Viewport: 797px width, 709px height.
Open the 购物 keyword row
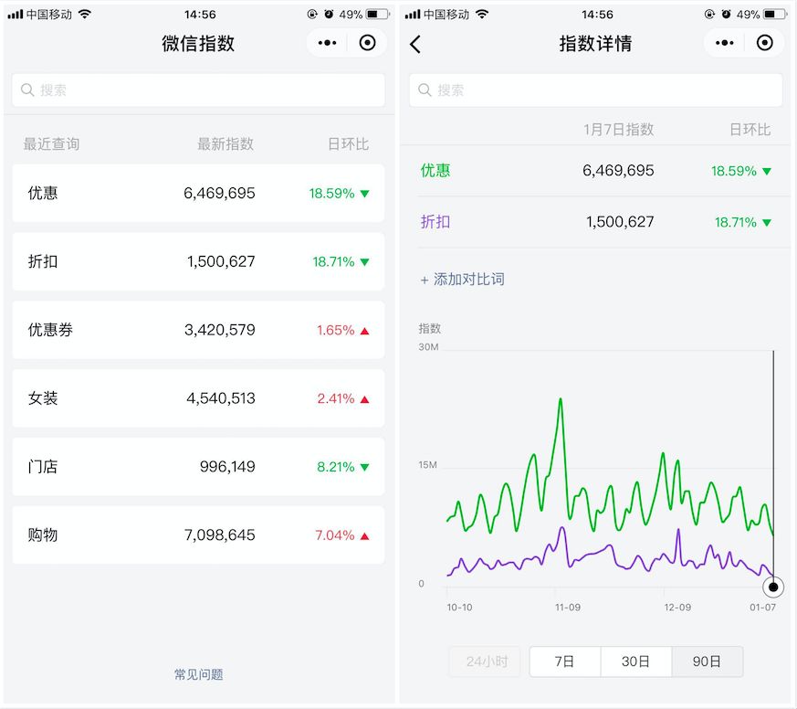pyautogui.click(x=198, y=535)
